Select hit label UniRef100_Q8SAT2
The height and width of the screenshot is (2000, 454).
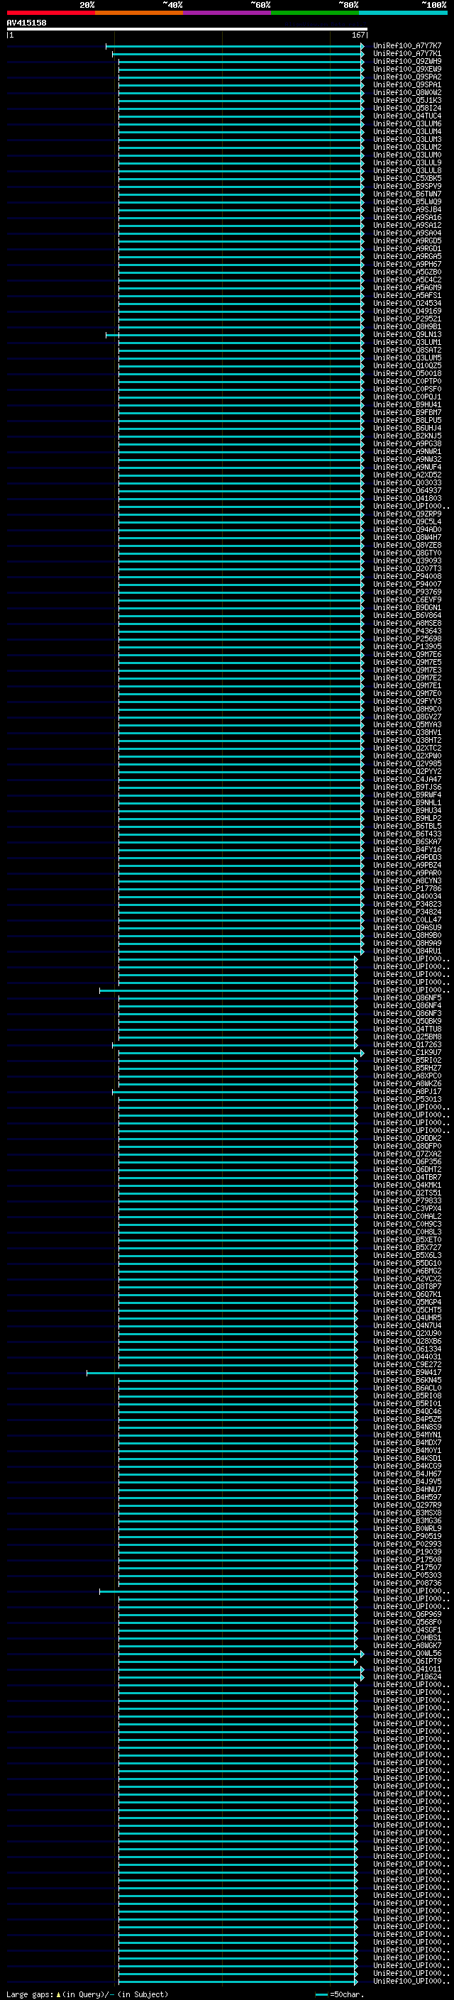coord(407,350)
